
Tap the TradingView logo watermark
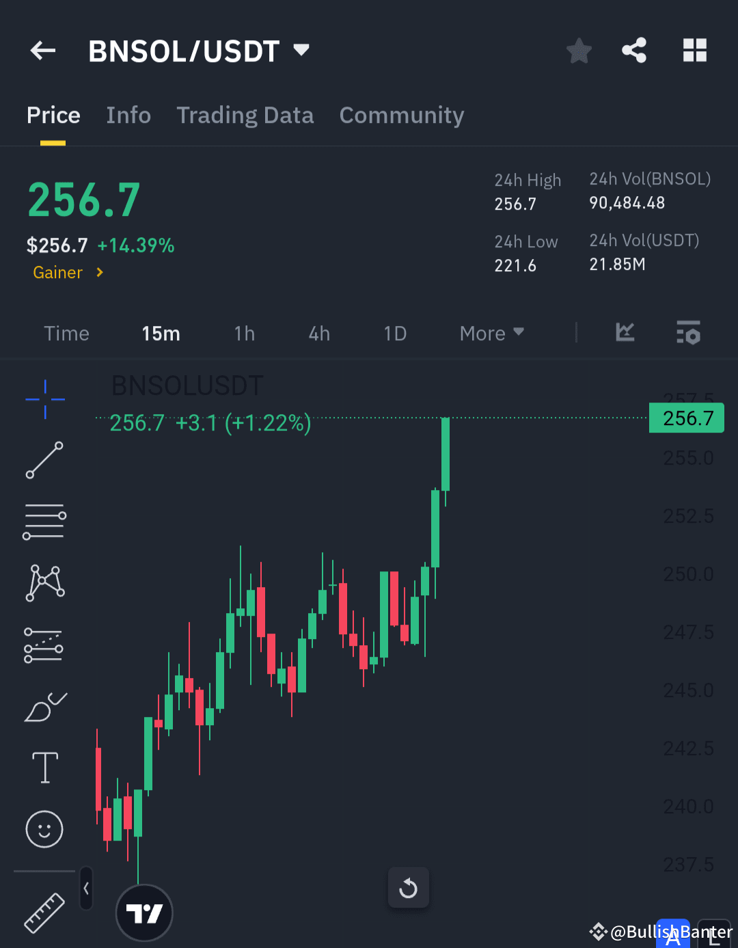tap(144, 912)
